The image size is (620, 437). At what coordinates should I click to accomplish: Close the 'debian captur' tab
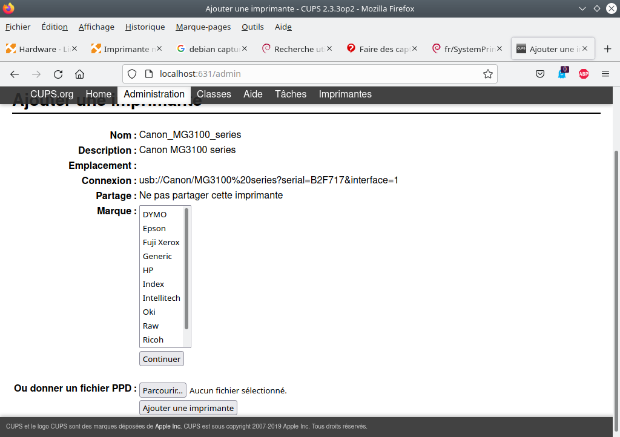245,48
